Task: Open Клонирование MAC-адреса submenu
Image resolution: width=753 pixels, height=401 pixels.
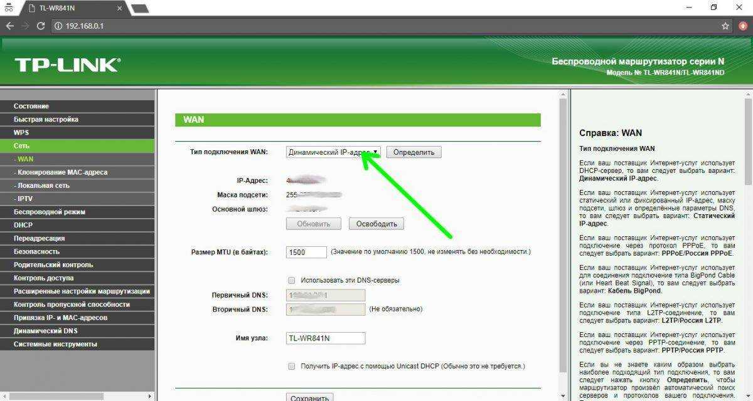Action: coord(77,172)
